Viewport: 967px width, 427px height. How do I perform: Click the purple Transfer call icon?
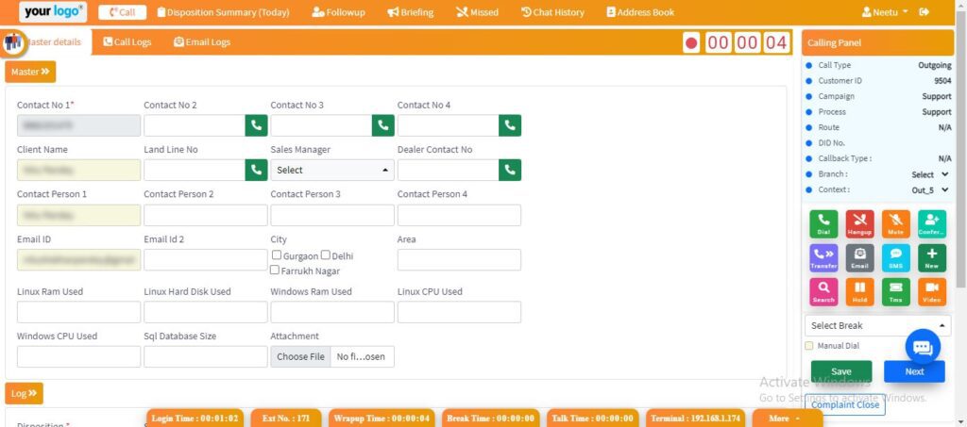(x=823, y=257)
